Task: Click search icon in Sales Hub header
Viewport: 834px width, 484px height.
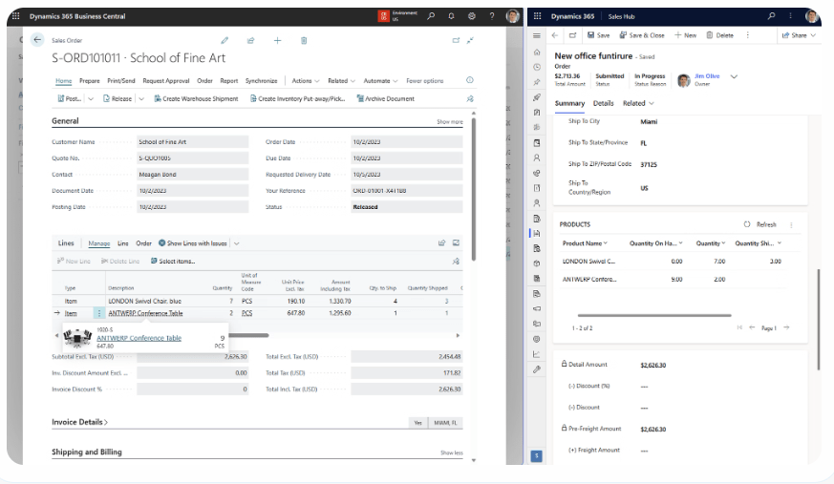Action: coord(771,16)
